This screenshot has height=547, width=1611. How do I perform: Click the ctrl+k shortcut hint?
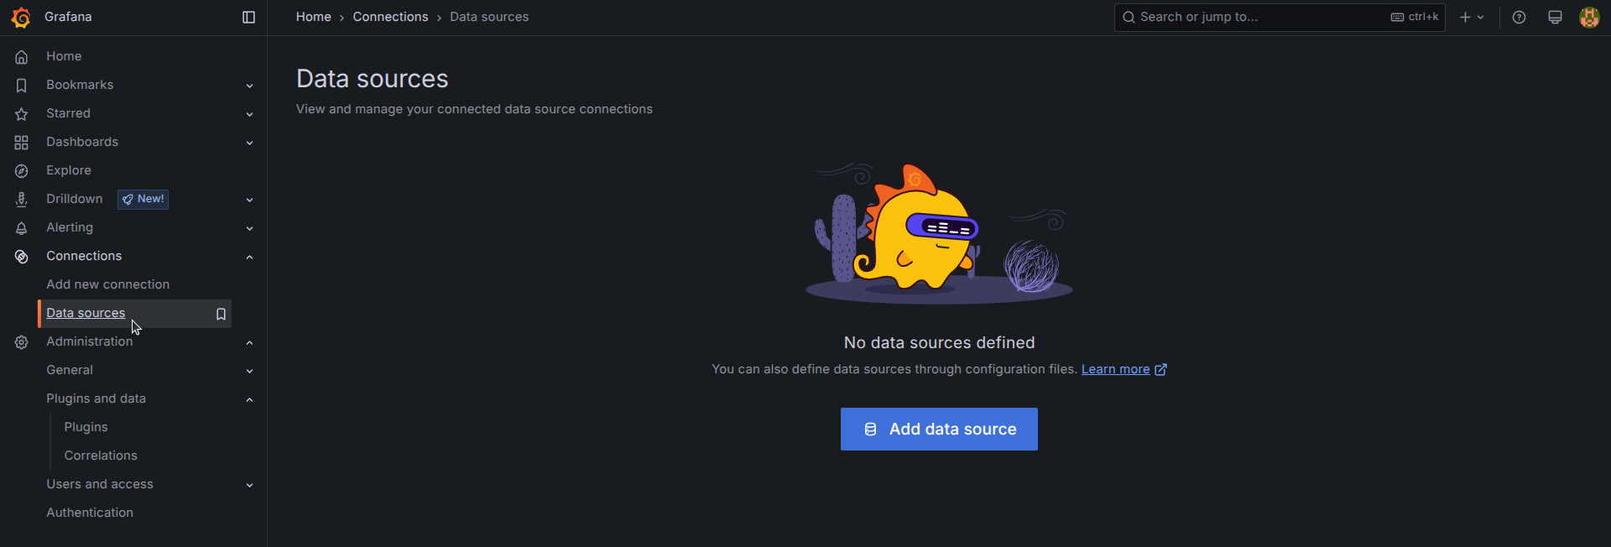pyautogui.click(x=1415, y=17)
